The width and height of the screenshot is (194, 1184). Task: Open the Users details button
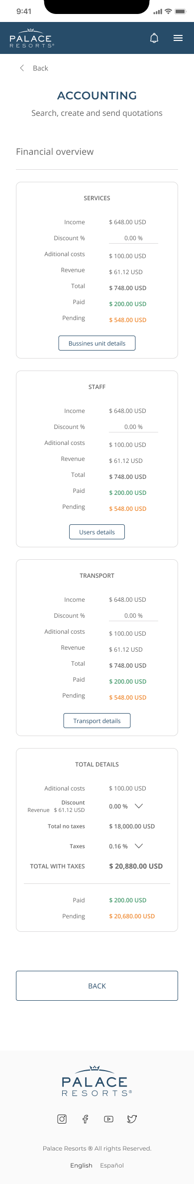(x=97, y=532)
